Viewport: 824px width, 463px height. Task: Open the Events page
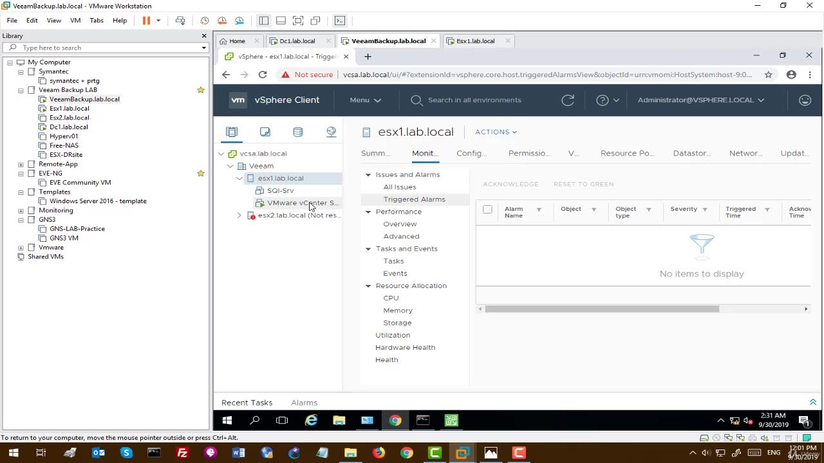395,273
